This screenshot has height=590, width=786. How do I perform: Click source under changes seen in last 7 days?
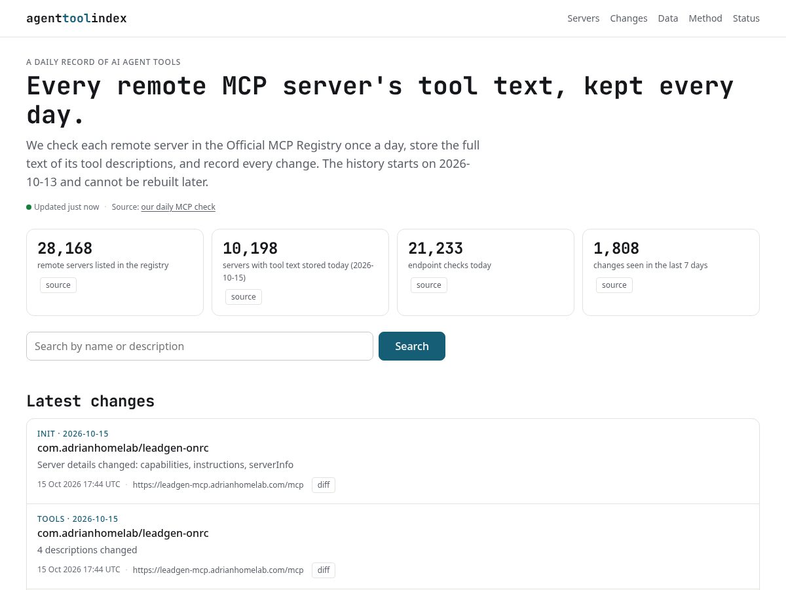(x=614, y=285)
